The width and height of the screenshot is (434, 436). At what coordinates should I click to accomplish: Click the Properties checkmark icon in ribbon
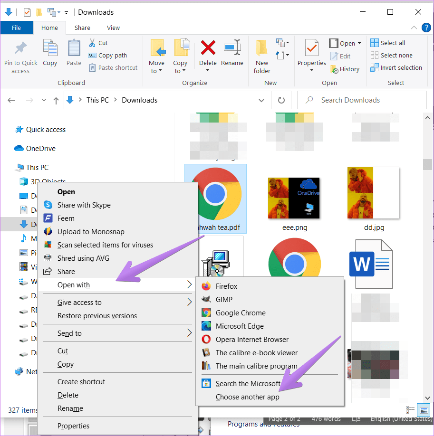click(x=311, y=48)
